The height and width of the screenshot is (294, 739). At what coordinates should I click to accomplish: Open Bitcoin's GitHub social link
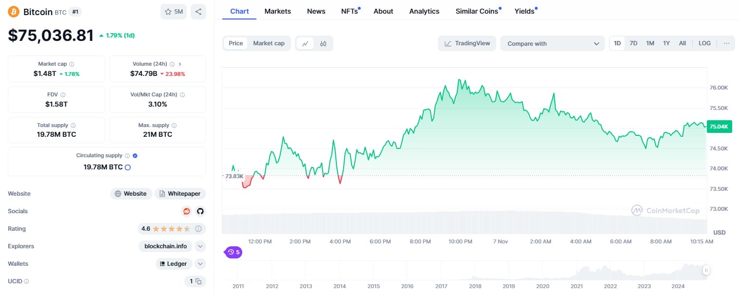tap(200, 211)
